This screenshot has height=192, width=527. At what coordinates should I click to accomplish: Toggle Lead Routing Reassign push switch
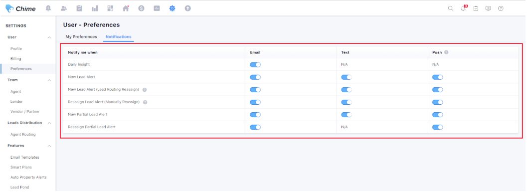point(438,90)
